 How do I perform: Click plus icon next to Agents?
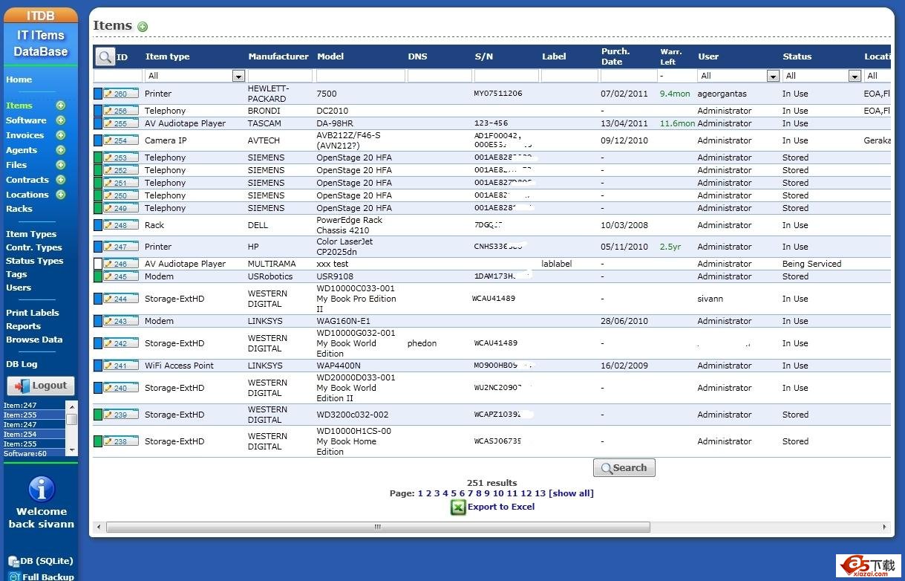coord(61,150)
